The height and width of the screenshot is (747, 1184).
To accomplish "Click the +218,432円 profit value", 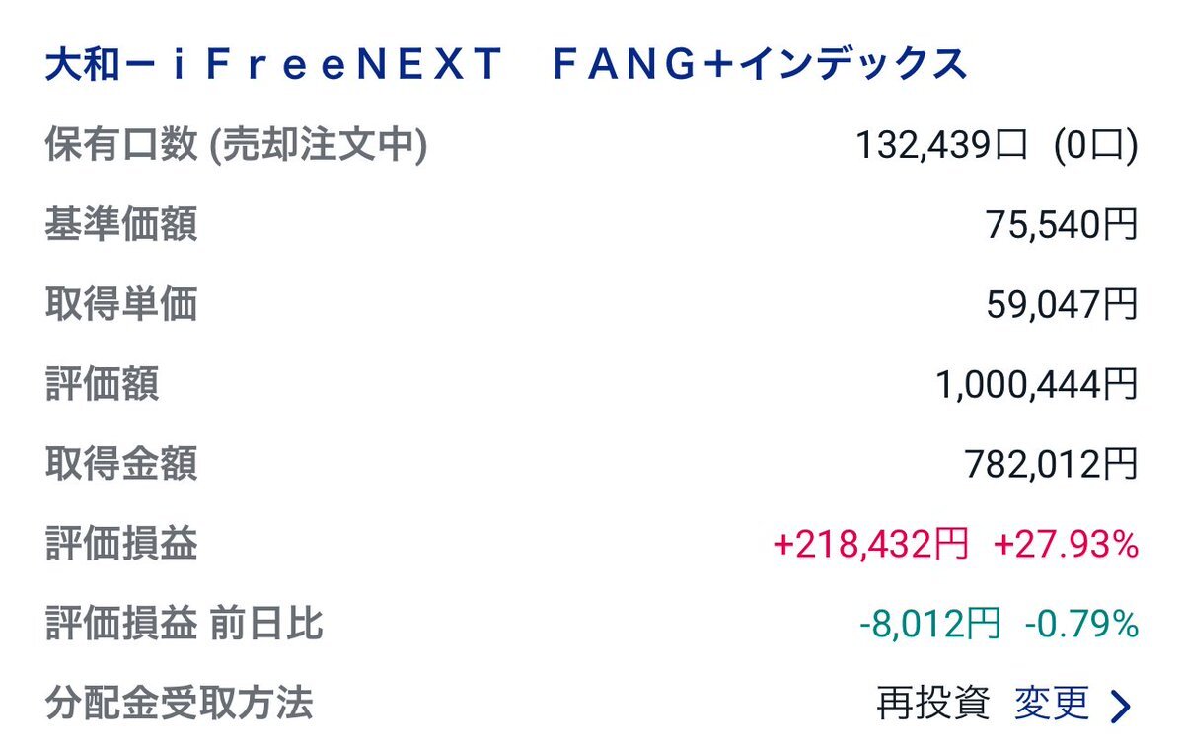I will click(x=871, y=545).
